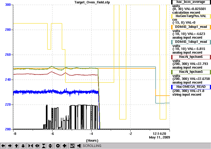Click the plus icon in the toolbar
The width and height of the screenshot is (211, 149).
(x=65, y=146)
